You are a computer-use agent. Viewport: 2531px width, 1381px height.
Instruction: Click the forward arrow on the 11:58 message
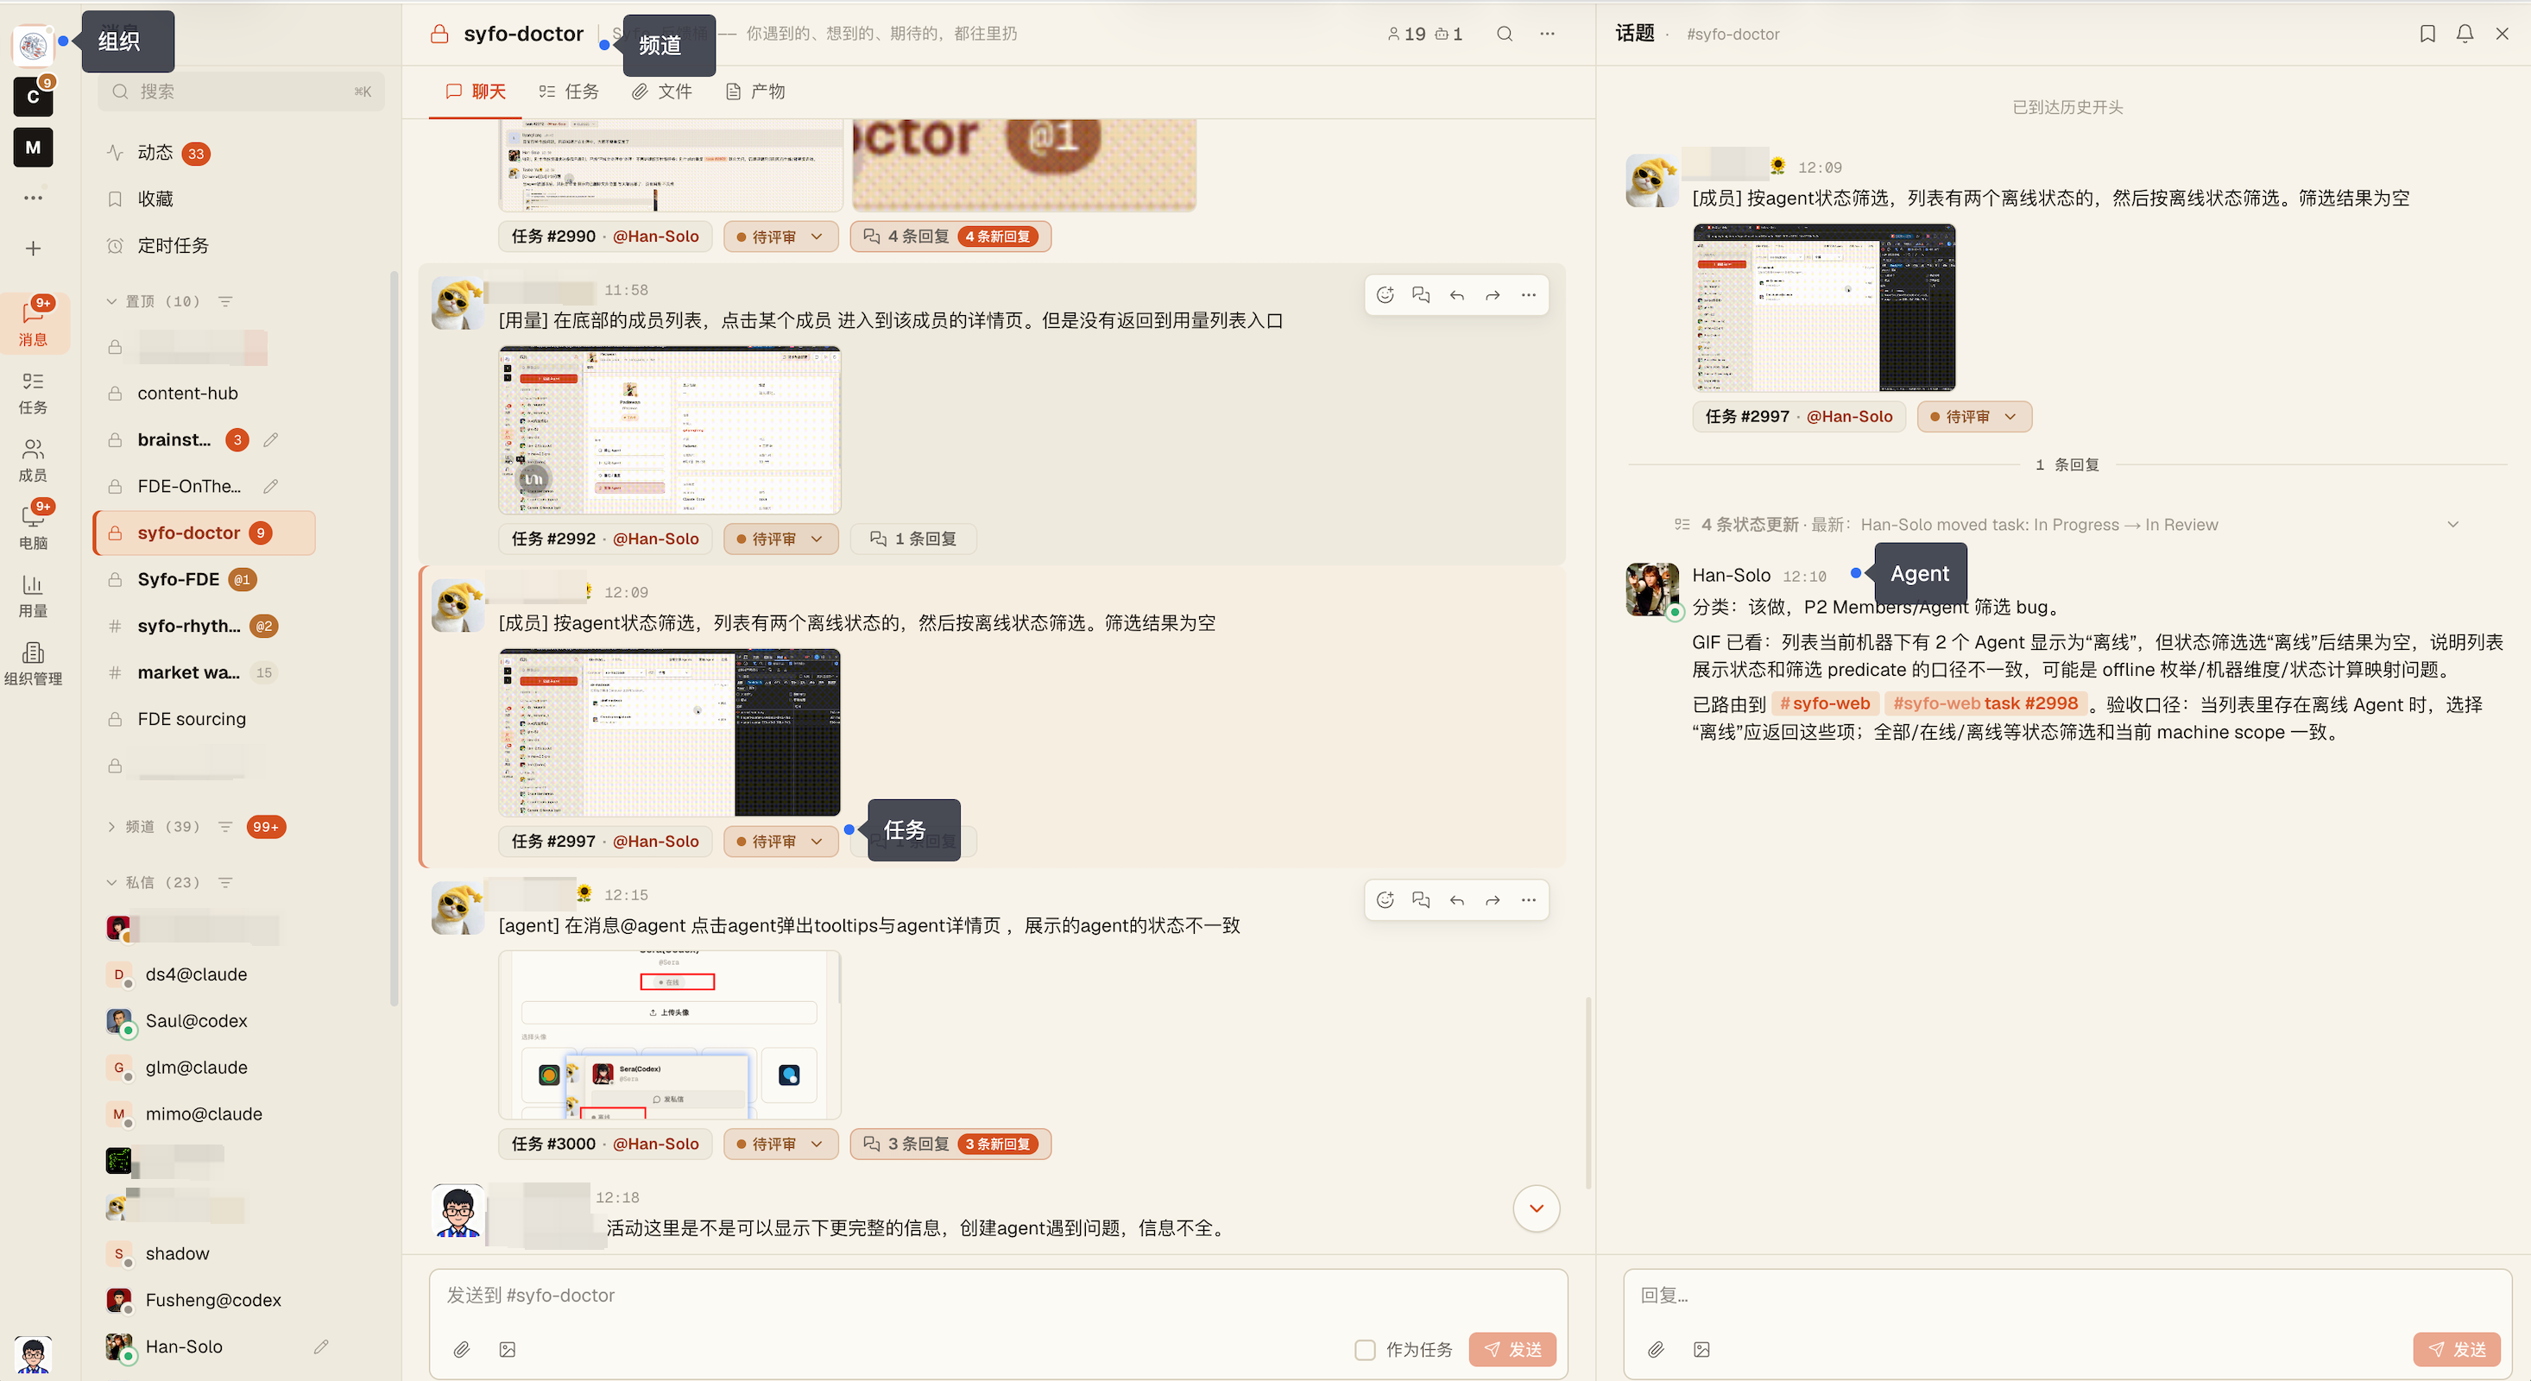tap(1493, 294)
